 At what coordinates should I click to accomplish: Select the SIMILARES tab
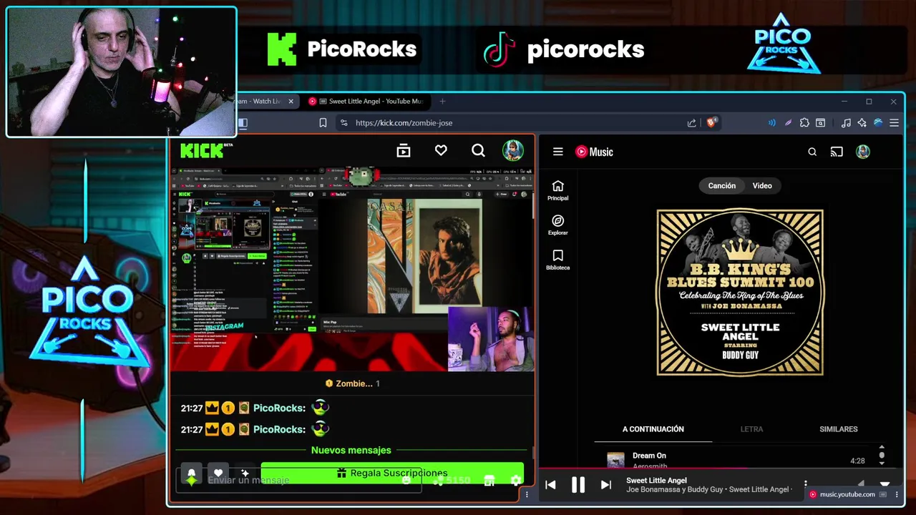coord(838,429)
